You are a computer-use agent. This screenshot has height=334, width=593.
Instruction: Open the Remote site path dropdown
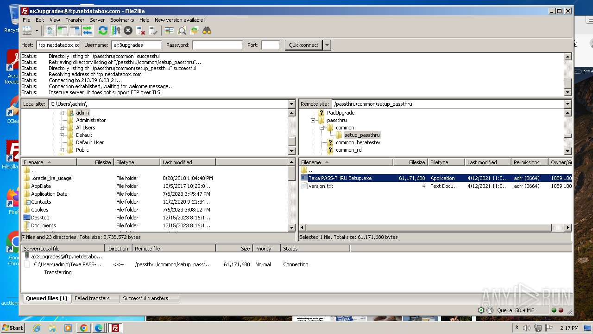click(568, 104)
